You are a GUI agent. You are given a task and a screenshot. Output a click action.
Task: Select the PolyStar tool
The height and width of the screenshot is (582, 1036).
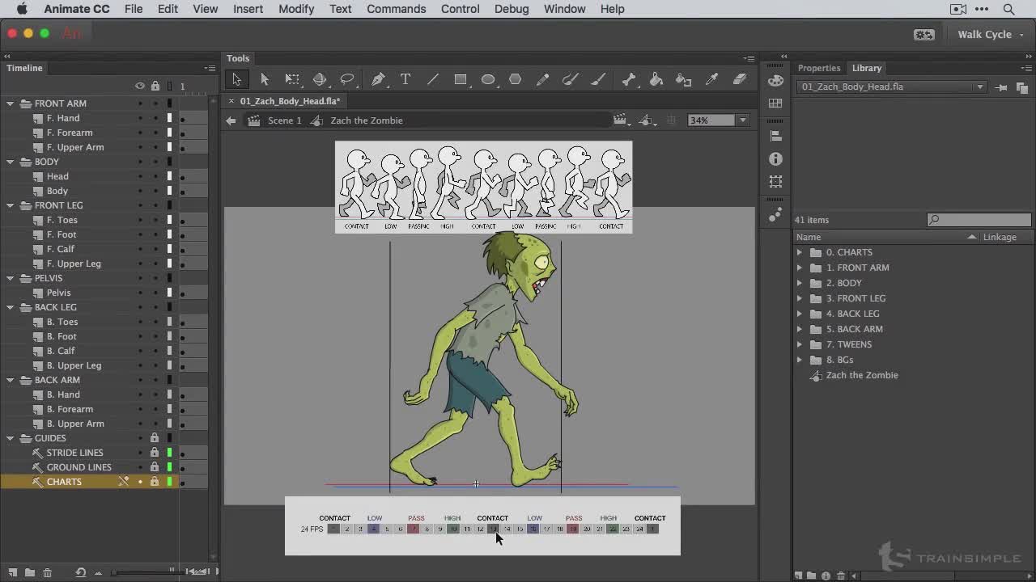516,79
